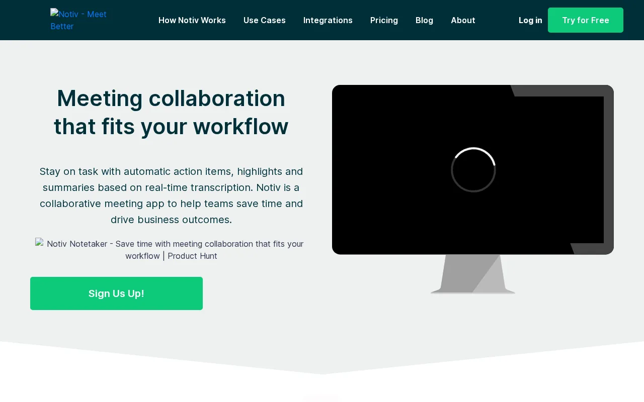Open the Product Hunt Notiv Notetaker badge
This screenshot has height=402, width=644.
171,250
